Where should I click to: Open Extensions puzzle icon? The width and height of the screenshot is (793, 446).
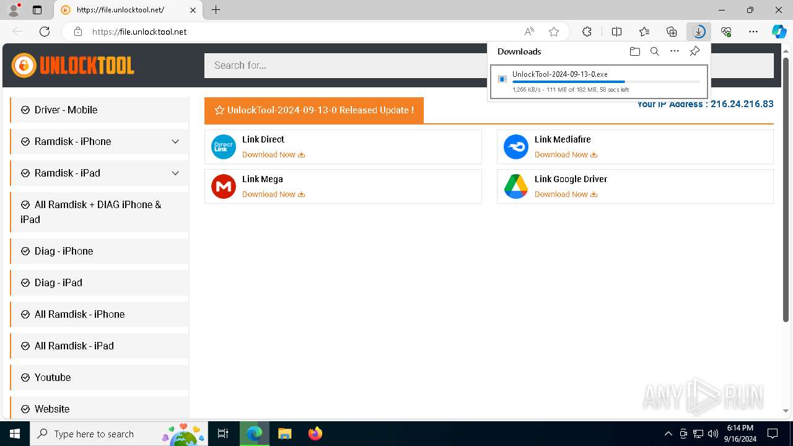click(x=587, y=32)
